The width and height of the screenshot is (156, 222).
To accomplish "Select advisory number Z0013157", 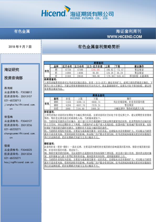I will point(26,96).
